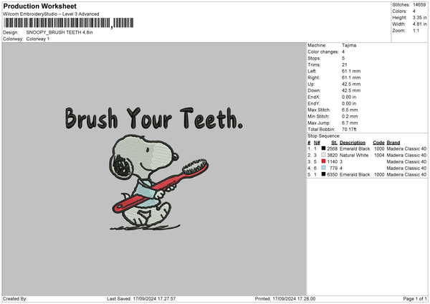Click the 'Production Worksheet' title

[39, 6]
